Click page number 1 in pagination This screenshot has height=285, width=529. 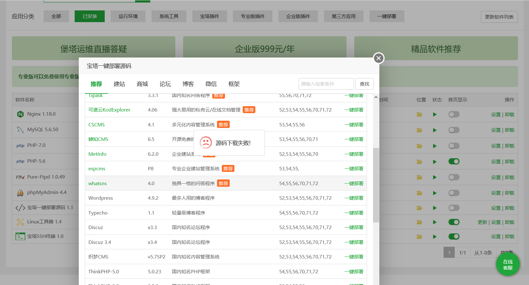pos(449,253)
